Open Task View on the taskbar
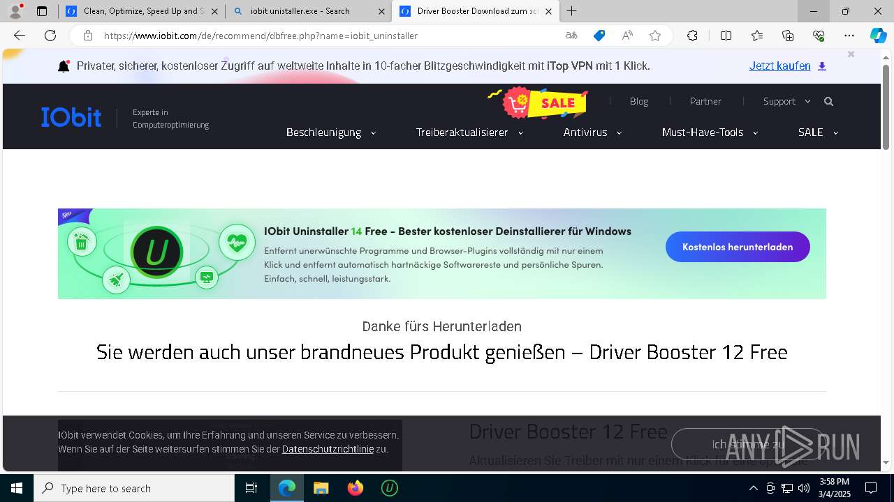This screenshot has height=502, width=894. (251, 488)
